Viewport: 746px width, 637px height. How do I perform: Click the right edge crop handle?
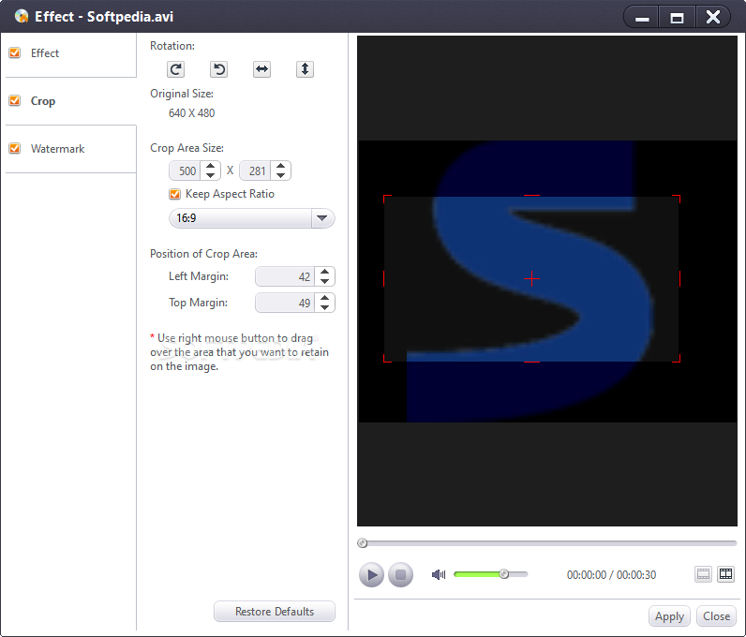click(x=679, y=279)
